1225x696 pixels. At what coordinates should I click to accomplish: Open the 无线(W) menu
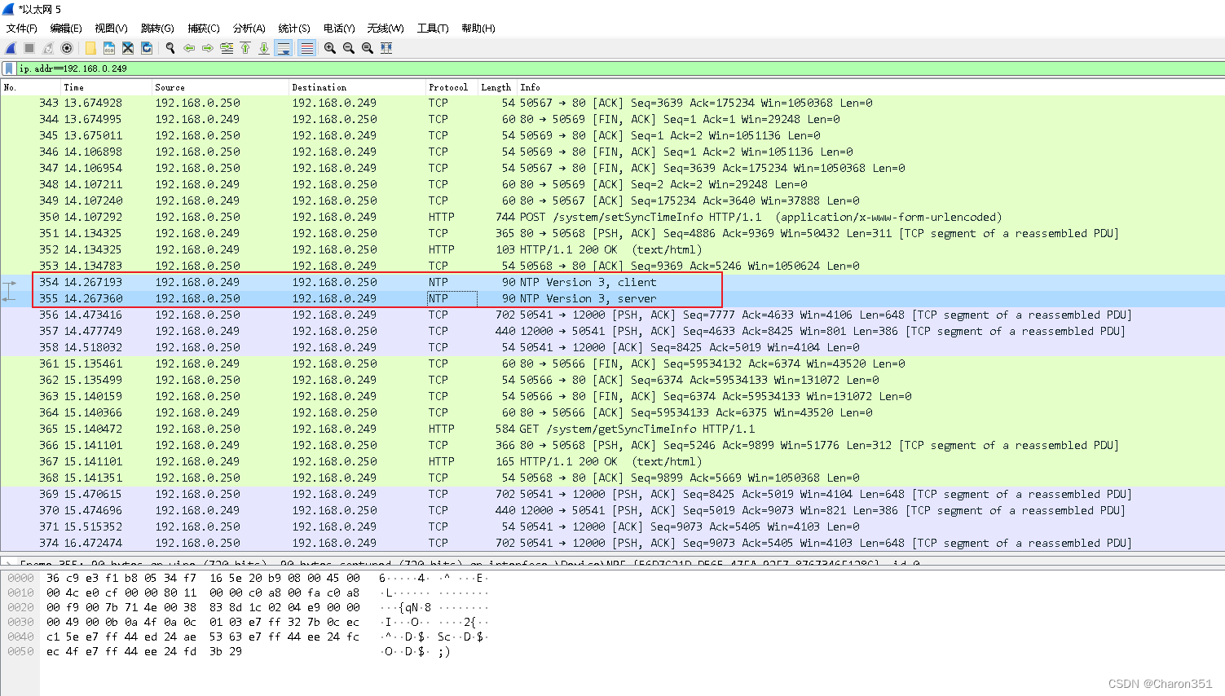point(386,28)
